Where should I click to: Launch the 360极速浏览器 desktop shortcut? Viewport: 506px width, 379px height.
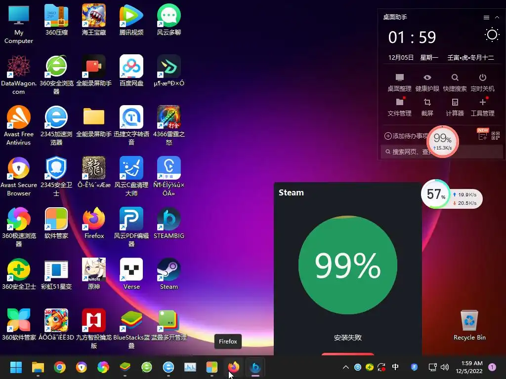point(19,227)
